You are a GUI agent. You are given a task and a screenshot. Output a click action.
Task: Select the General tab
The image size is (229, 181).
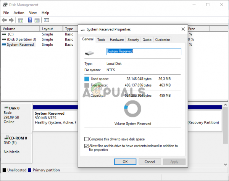click(x=88, y=39)
